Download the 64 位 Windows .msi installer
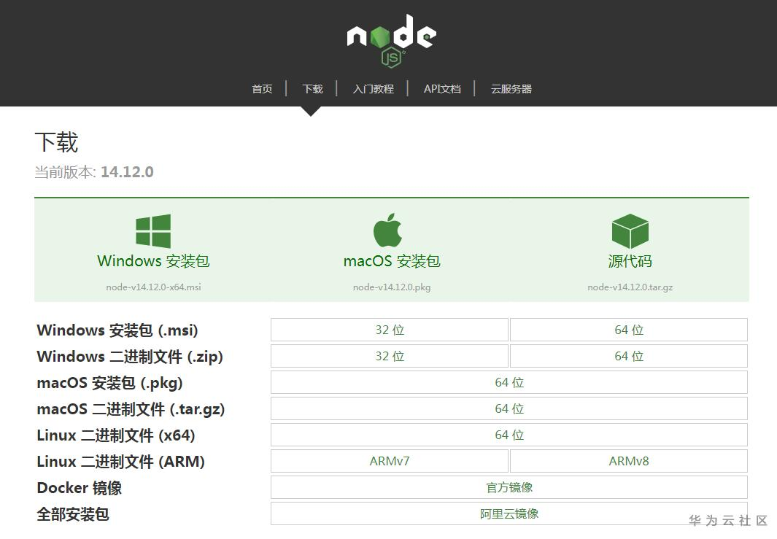Viewport: 777px width, 539px height. coord(629,330)
